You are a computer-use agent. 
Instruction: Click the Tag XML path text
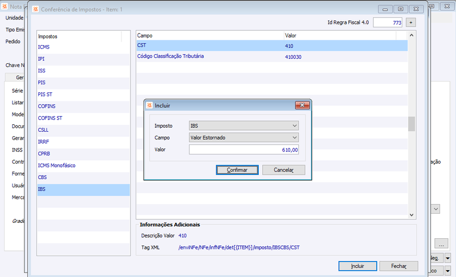239,247
